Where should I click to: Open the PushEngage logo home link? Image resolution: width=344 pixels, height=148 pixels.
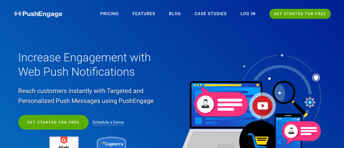click(x=38, y=14)
